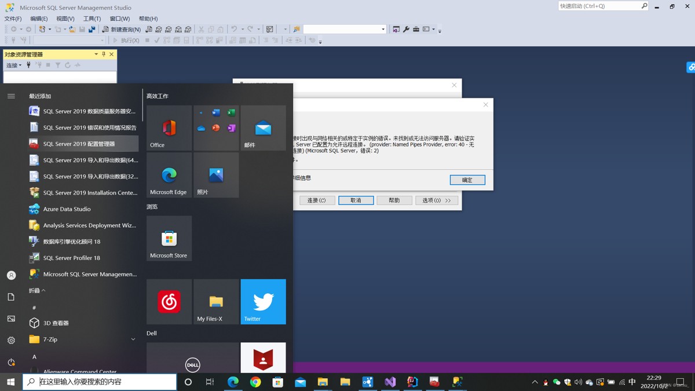Open the 视图(V) menu
This screenshot has height=391, width=695.
[65, 19]
